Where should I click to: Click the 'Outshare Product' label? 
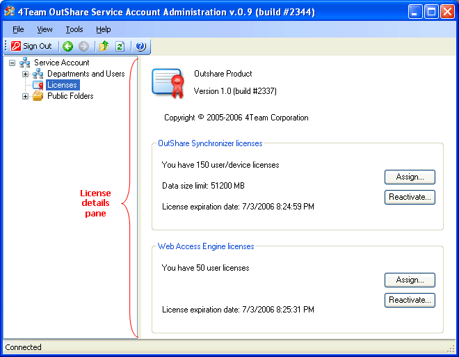coord(223,74)
